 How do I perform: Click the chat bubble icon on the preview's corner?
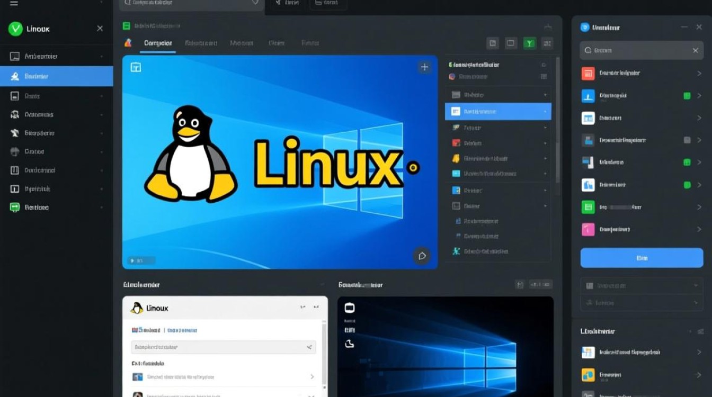[422, 256]
